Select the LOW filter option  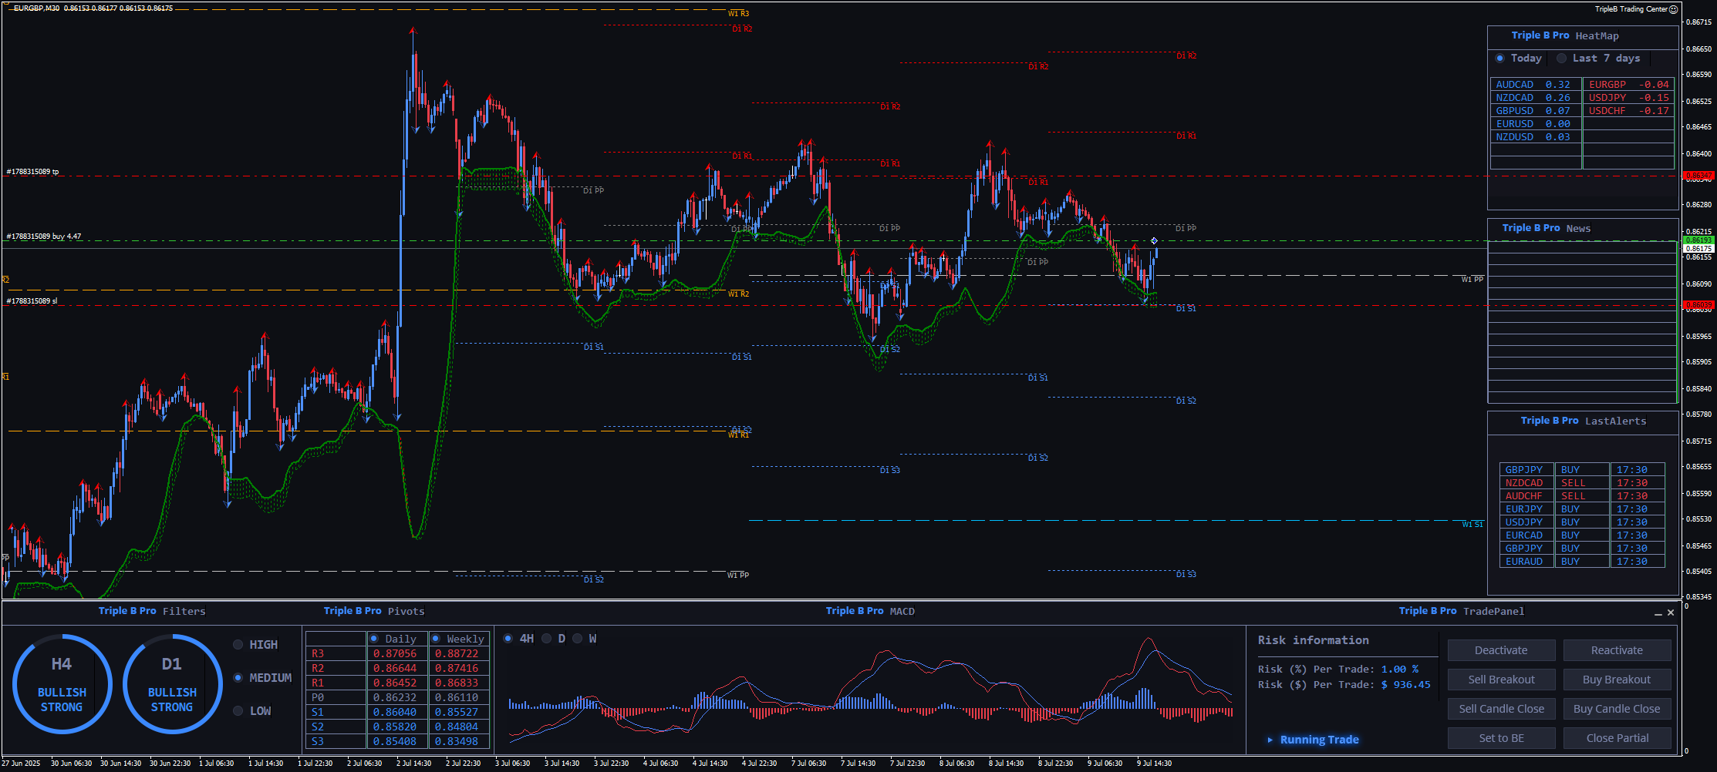pos(238,711)
